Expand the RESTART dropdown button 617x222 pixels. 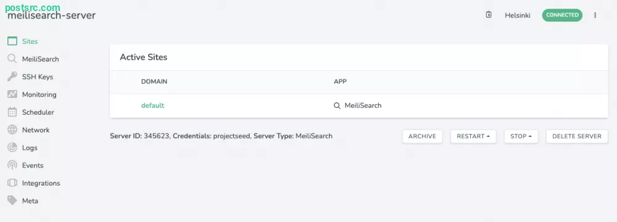click(x=473, y=136)
